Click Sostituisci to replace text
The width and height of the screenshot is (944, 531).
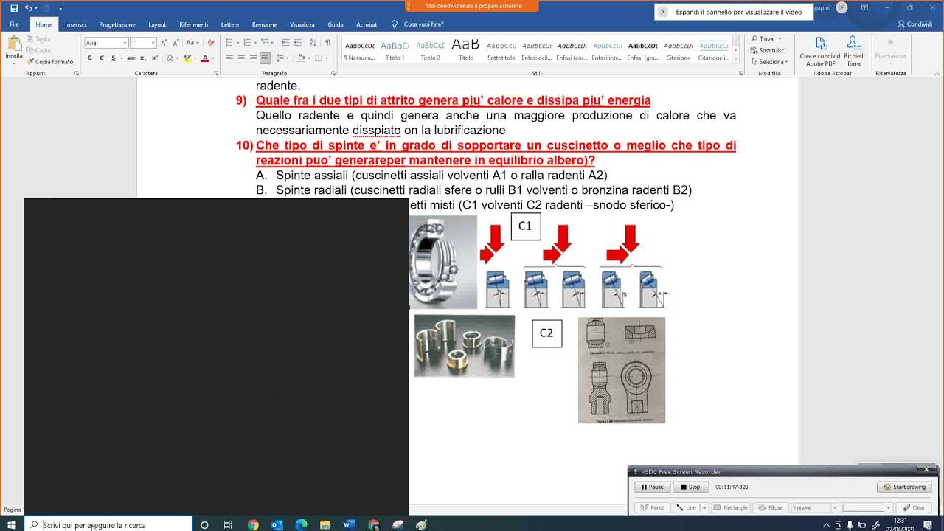tap(768, 50)
